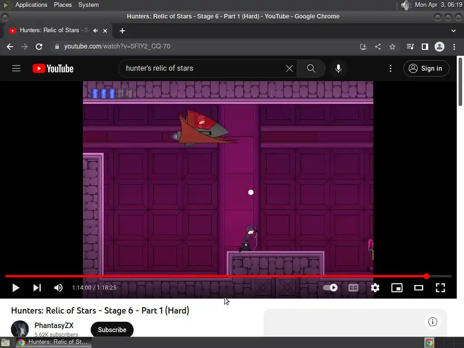This screenshot has height=348, width=464.
Task: Open YouTube settings three-dot menu
Action: click(391, 68)
